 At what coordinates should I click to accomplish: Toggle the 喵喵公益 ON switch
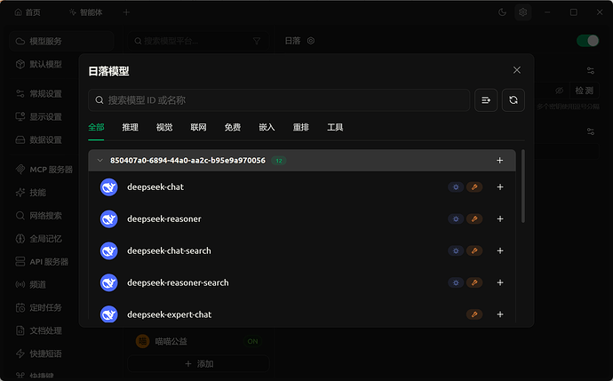[x=252, y=342]
